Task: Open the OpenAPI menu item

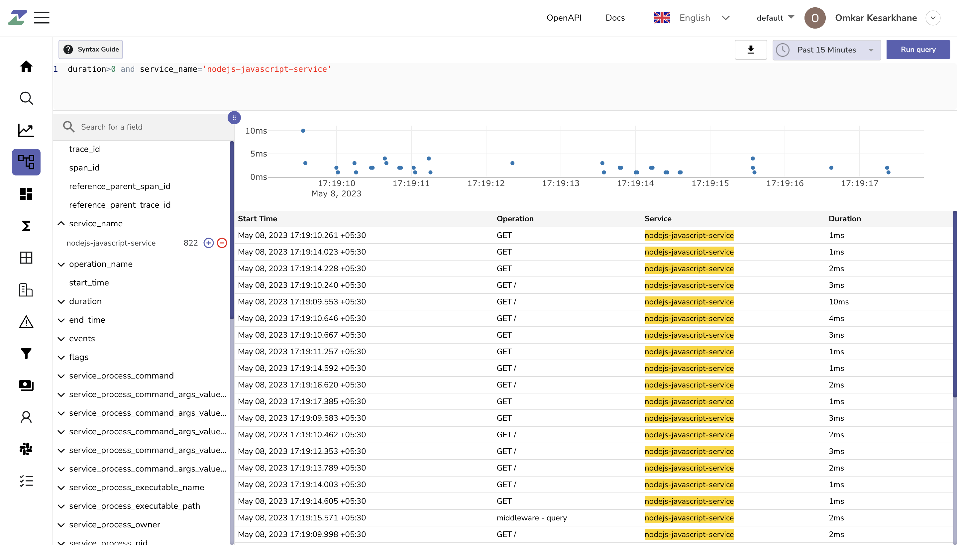Action: [564, 18]
